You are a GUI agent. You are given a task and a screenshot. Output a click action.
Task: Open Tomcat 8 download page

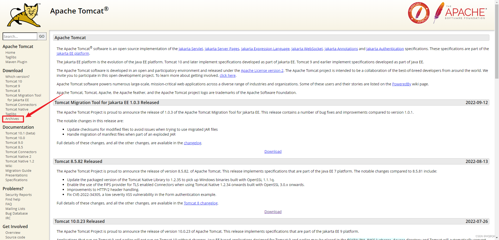13,91
